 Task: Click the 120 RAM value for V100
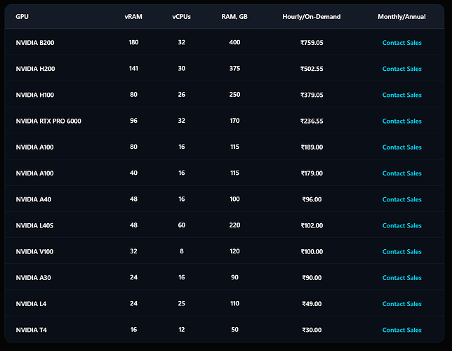(234, 251)
